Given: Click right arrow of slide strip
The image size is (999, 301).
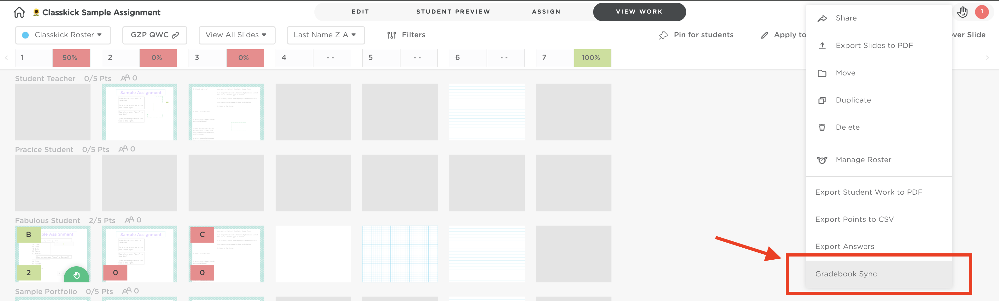Looking at the screenshot, I should click(x=987, y=58).
